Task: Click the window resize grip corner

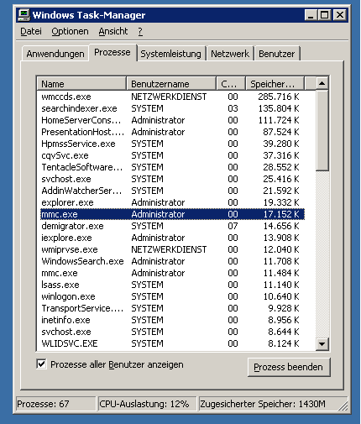Action: coord(344,406)
